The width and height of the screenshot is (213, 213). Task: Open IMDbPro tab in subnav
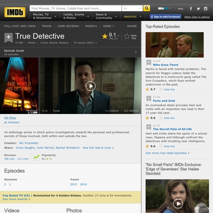[91, 26]
